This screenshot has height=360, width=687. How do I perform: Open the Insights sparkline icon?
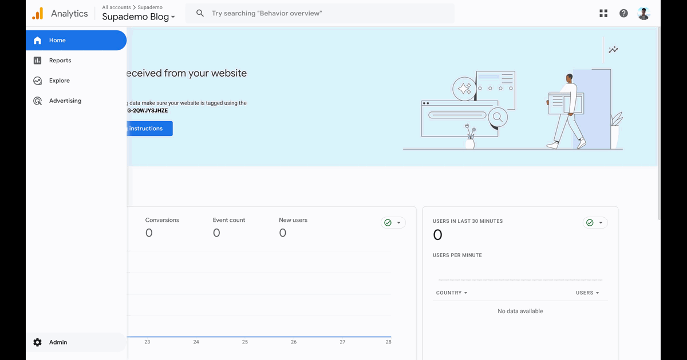click(613, 50)
